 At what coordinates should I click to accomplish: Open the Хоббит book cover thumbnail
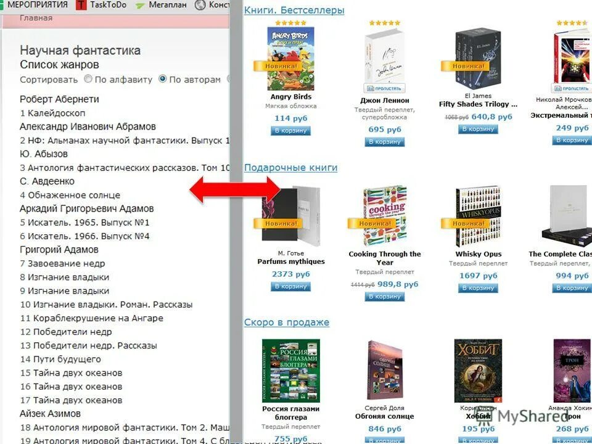pyautogui.click(x=478, y=371)
